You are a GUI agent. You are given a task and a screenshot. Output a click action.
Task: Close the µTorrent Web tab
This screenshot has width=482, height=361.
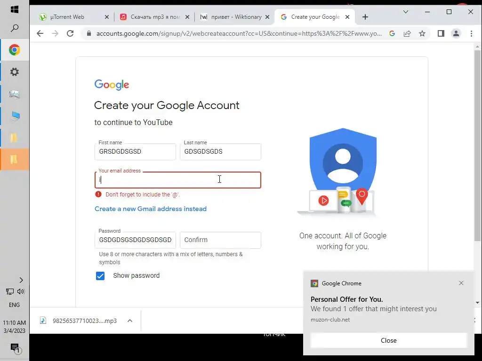coord(107,17)
